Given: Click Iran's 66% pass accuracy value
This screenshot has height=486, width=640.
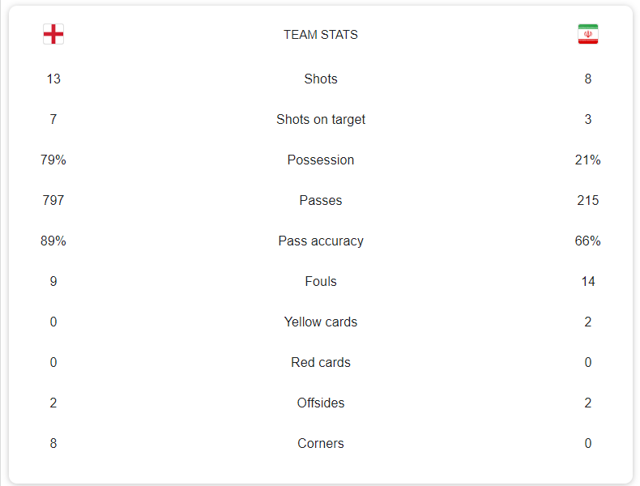Looking at the screenshot, I should click(x=588, y=241).
